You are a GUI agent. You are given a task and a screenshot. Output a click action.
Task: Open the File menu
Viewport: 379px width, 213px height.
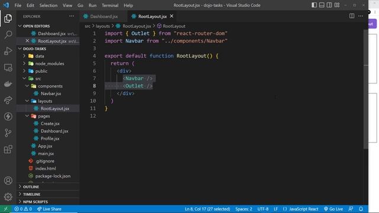point(18,5)
